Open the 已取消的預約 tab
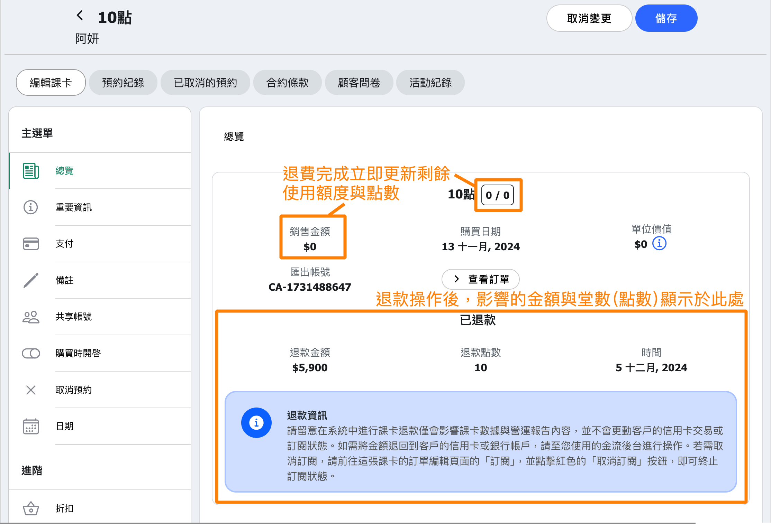Image resolution: width=771 pixels, height=524 pixels. (x=205, y=83)
